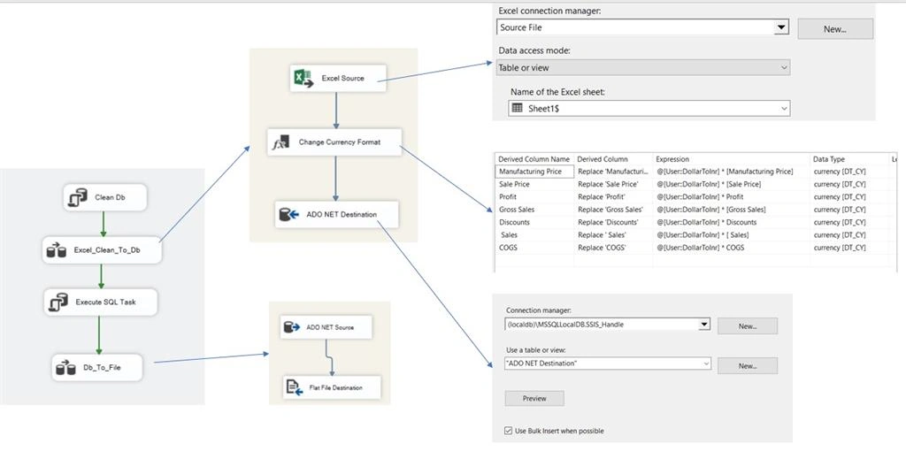Click the ADO NET Source database icon

click(x=292, y=327)
